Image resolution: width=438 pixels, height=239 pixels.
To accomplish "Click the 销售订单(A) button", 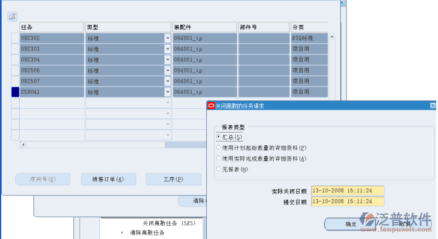I will pyautogui.click(x=109, y=179).
